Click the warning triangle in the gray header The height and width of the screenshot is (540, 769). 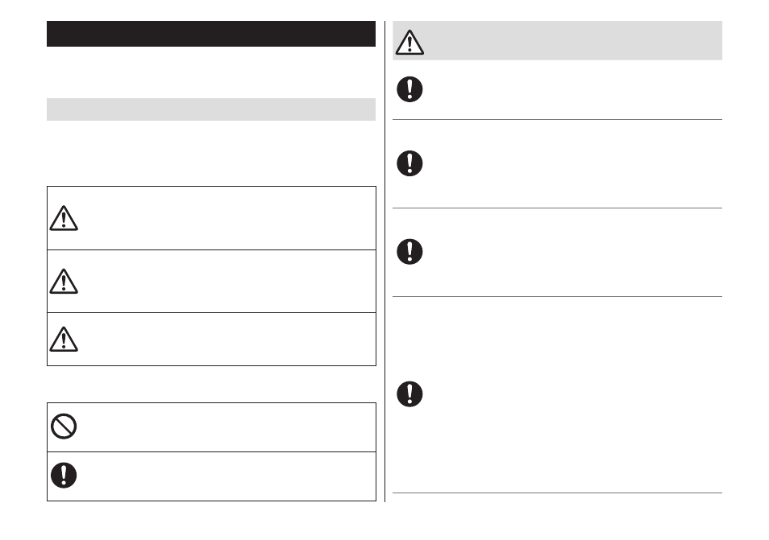coord(409,42)
